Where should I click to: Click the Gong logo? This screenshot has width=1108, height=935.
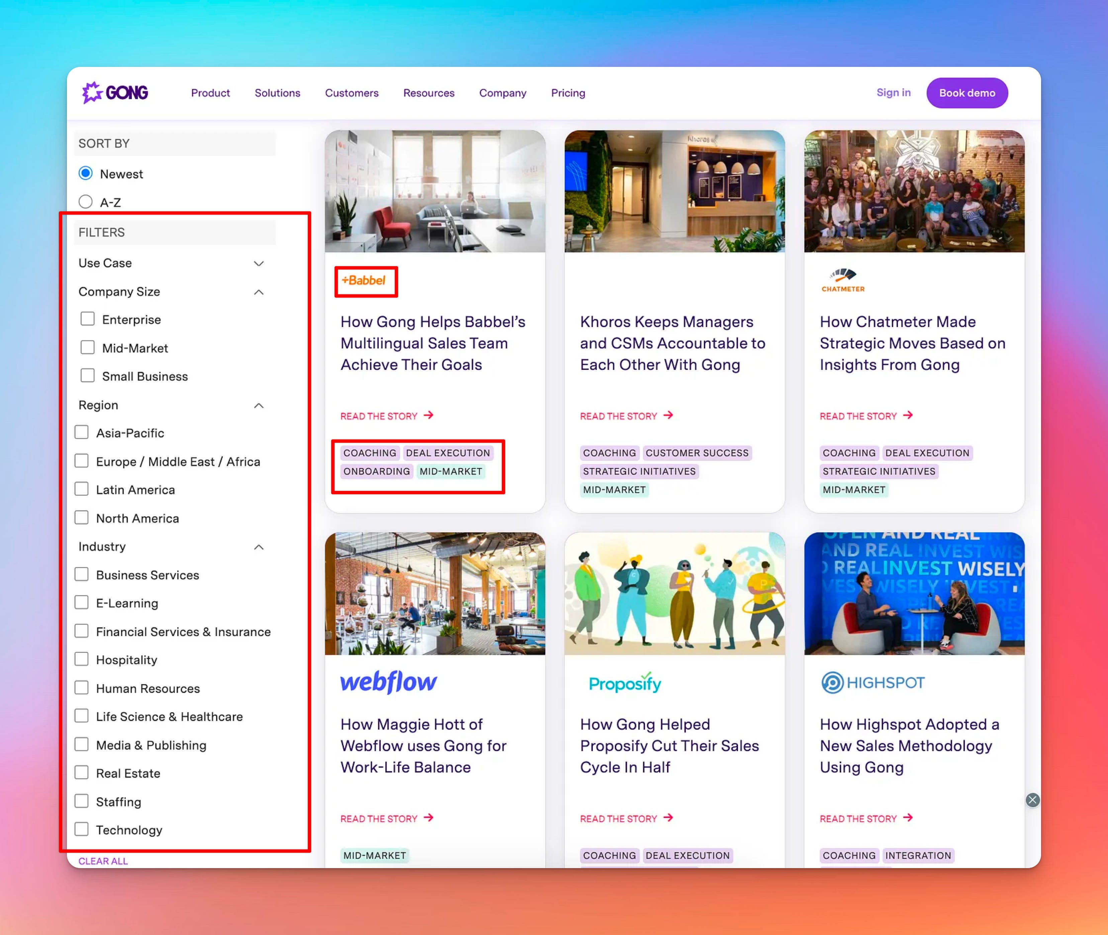point(115,93)
